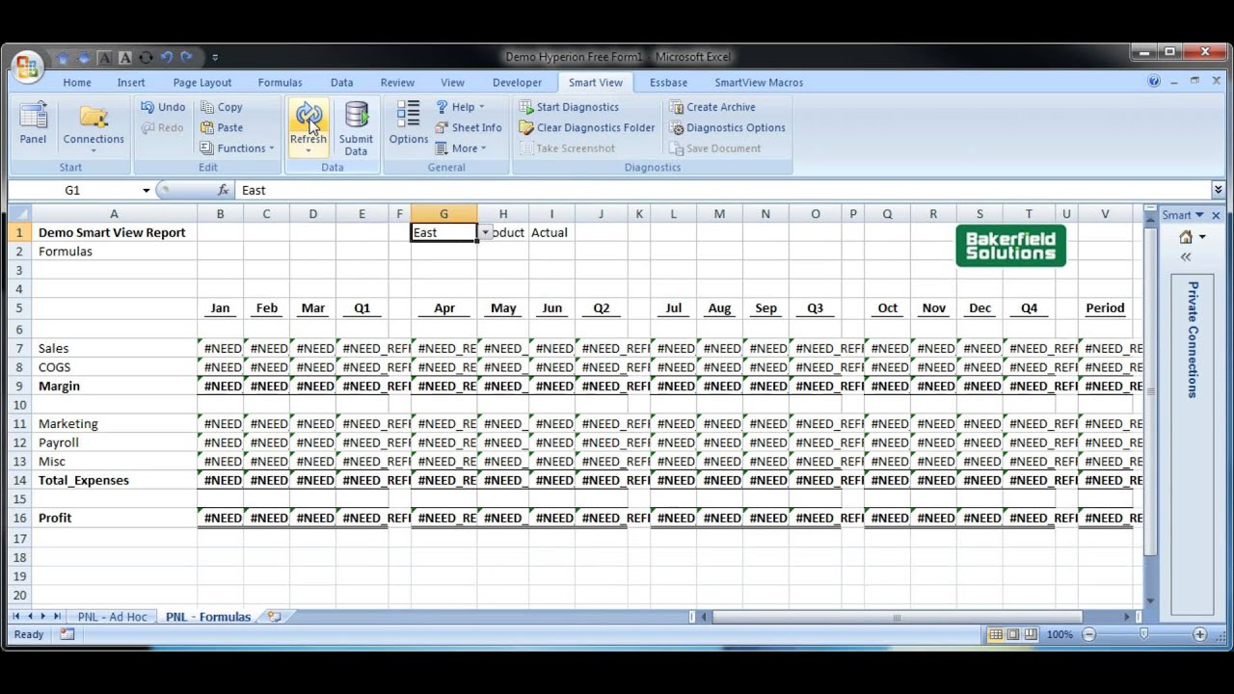Click the Demo Smart View Report cell
The image size is (1234, 694).
pos(114,232)
